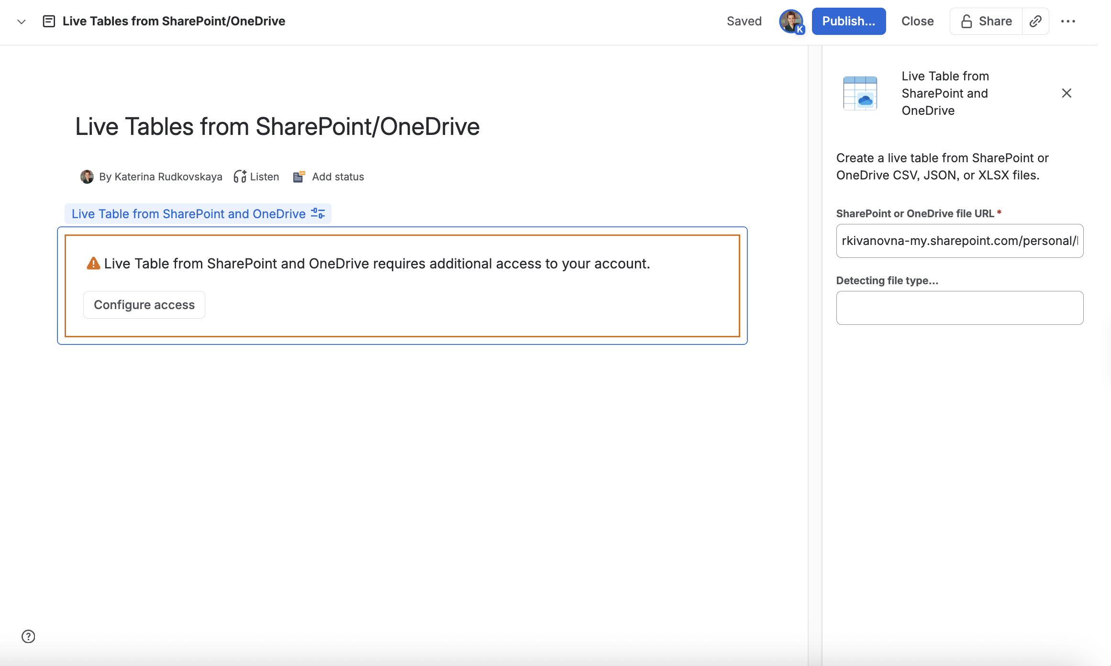The image size is (1111, 666).
Task: Click the Live Table macro icon in panel
Action: pos(860,93)
